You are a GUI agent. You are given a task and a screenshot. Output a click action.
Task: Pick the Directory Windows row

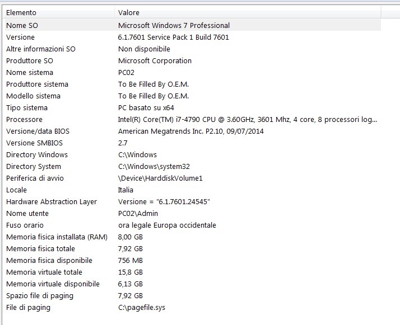[x=37, y=154]
